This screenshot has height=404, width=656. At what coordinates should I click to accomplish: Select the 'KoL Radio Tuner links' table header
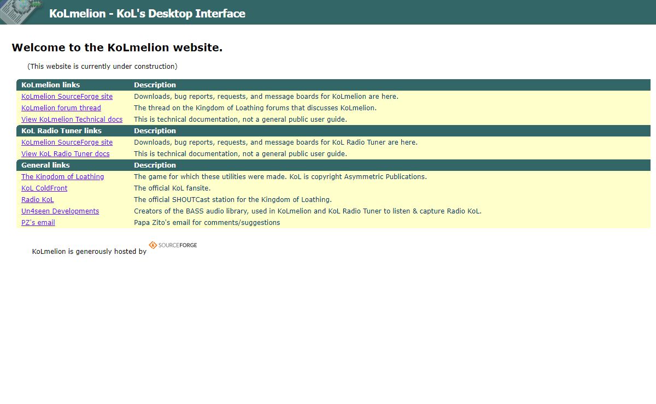61,131
